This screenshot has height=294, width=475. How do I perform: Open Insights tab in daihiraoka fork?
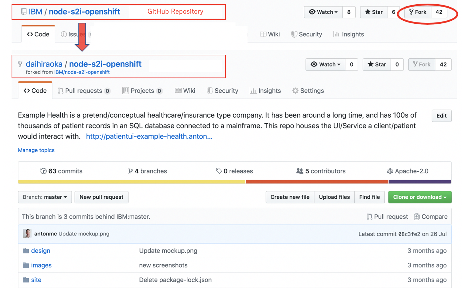[x=266, y=91]
